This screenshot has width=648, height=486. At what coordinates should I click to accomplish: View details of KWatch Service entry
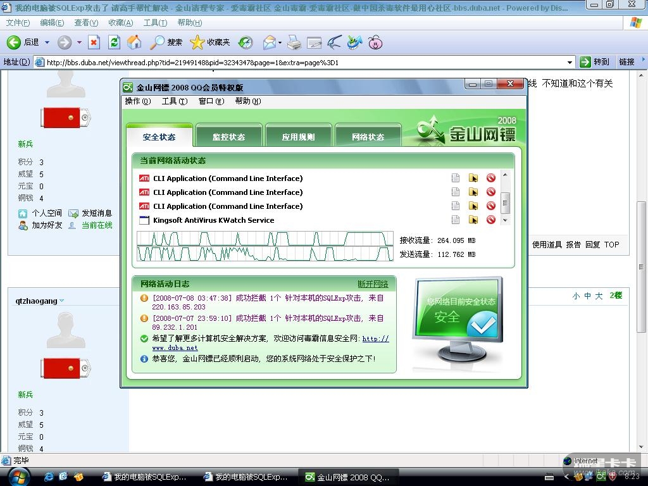click(456, 220)
